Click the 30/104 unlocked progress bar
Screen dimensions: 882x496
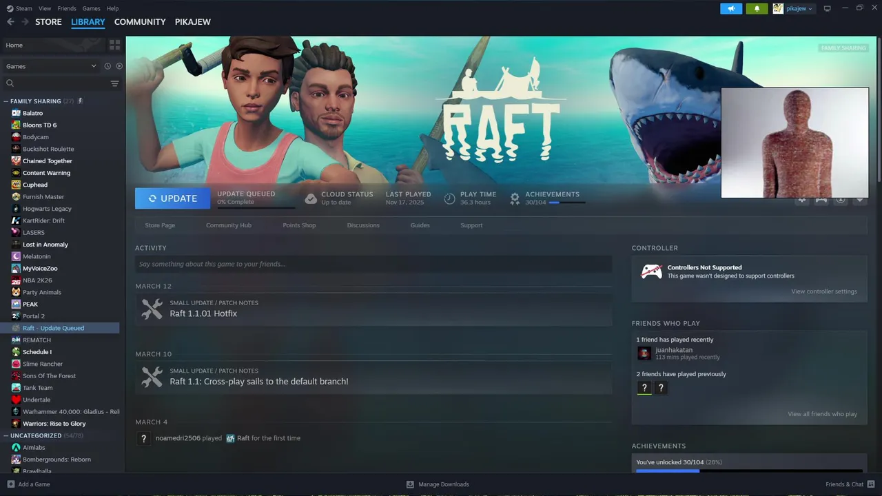(x=749, y=471)
